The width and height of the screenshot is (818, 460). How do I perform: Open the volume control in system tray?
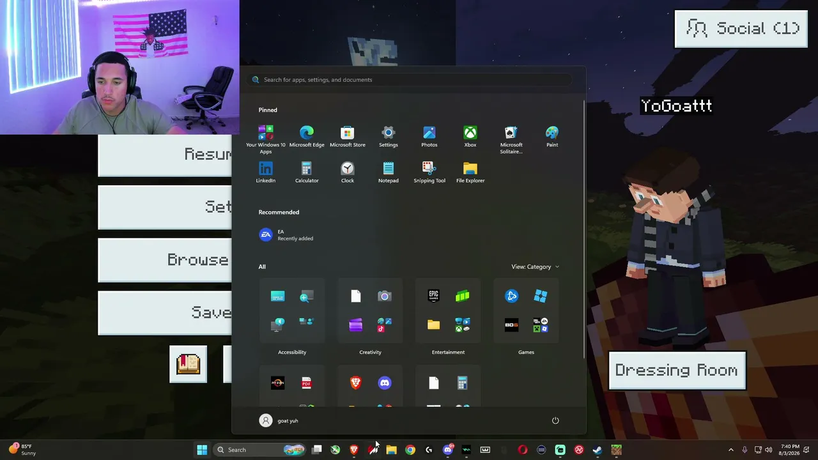click(768, 450)
